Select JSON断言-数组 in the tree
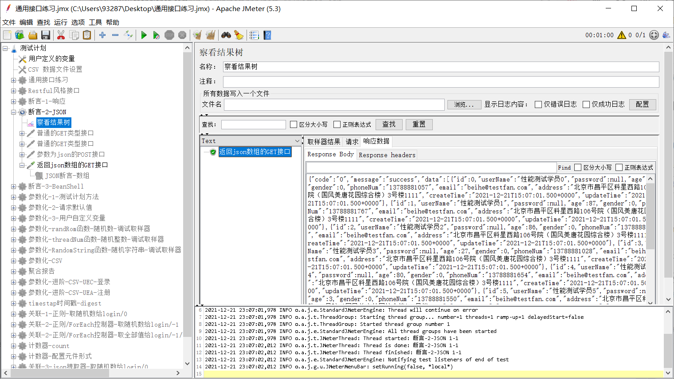The height and width of the screenshot is (379, 674). (x=67, y=176)
